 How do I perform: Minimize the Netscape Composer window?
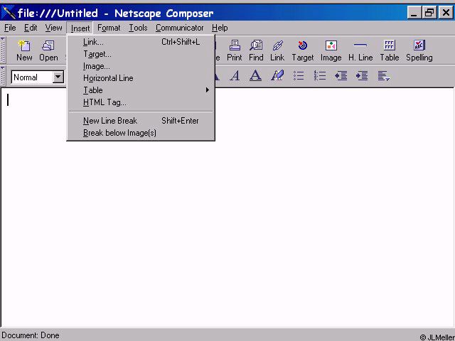click(x=414, y=13)
